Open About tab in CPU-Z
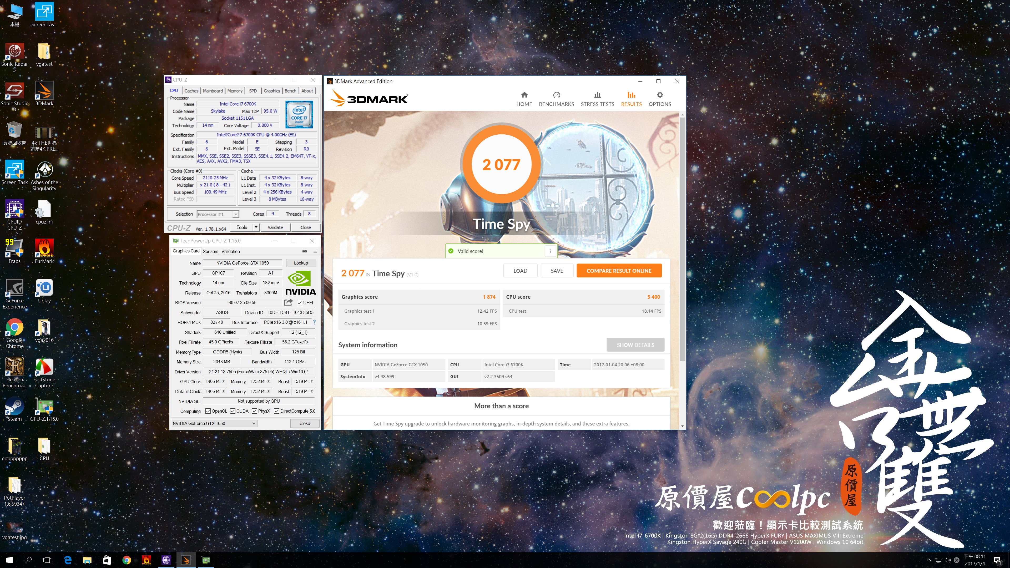The height and width of the screenshot is (568, 1010). click(x=307, y=90)
